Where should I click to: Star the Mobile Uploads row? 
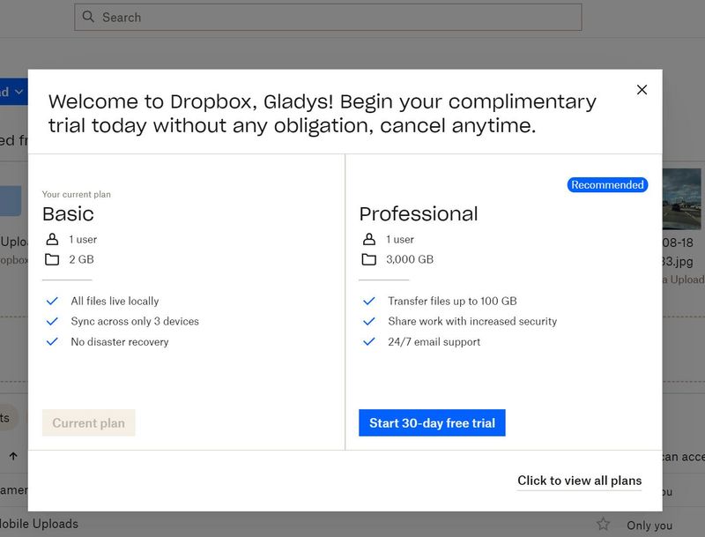coord(603,525)
